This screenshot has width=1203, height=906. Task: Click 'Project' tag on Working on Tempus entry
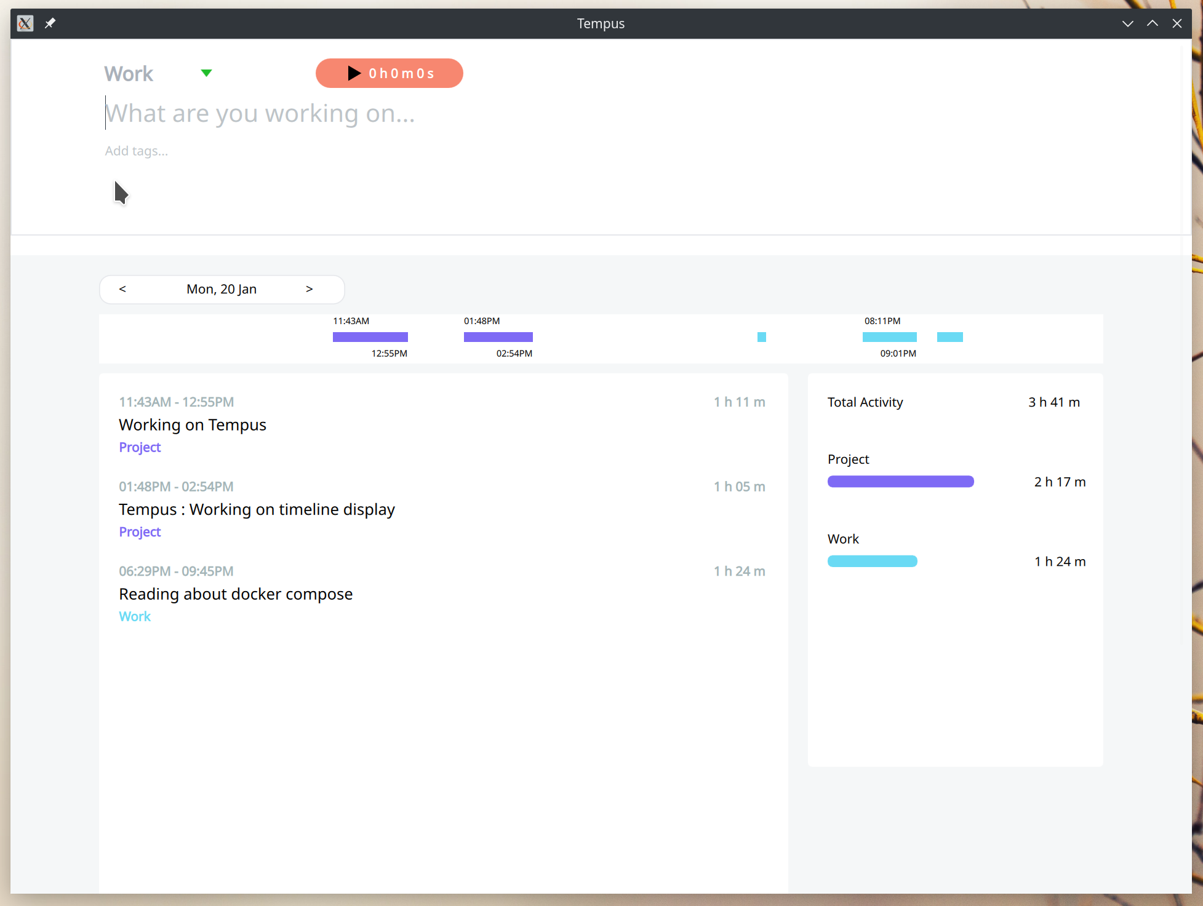click(x=140, y=447)
